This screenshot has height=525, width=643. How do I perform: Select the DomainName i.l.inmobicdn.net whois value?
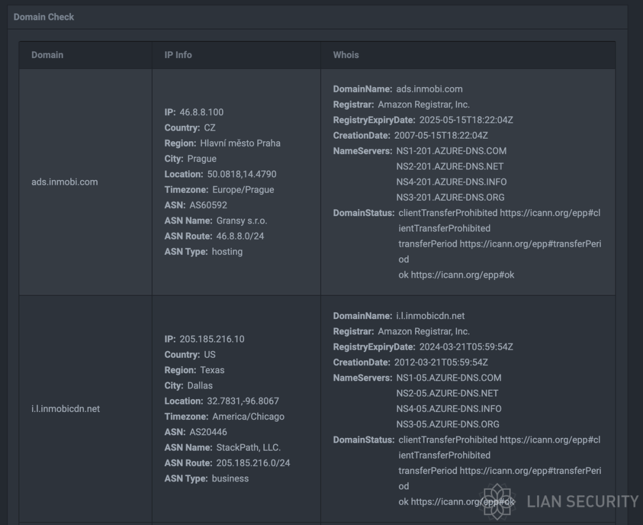pyautogui.click(x=430, y=316)
